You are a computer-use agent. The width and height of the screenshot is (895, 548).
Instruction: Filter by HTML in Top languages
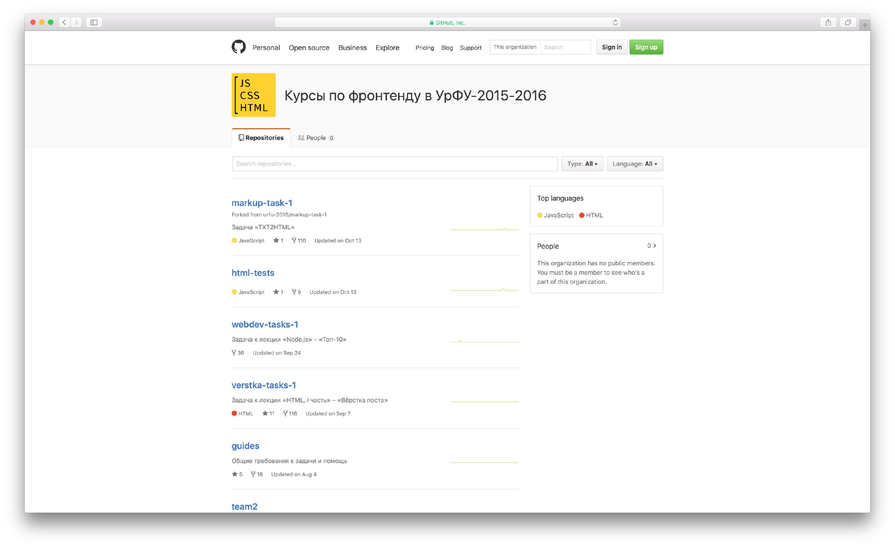591,215
